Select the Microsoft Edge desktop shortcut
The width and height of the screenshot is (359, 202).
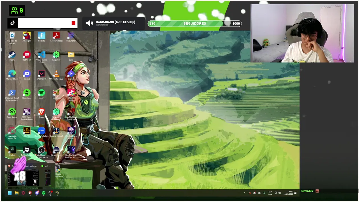[x=12, y=75]
